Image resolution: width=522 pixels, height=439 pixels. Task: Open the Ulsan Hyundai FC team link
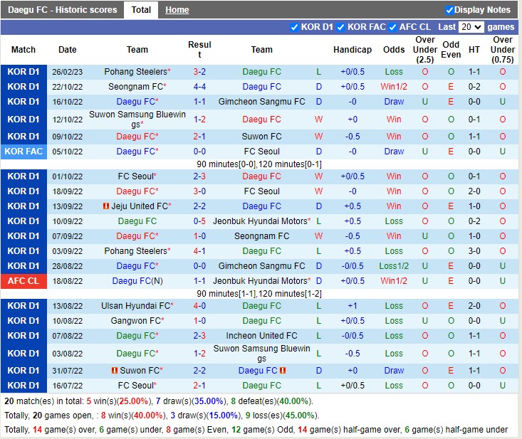click(136, 306)
